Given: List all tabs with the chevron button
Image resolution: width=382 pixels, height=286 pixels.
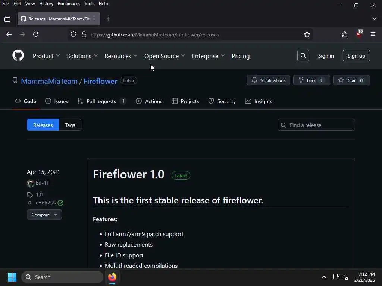Looking at the screenshot, I should [x=374, y=19].
